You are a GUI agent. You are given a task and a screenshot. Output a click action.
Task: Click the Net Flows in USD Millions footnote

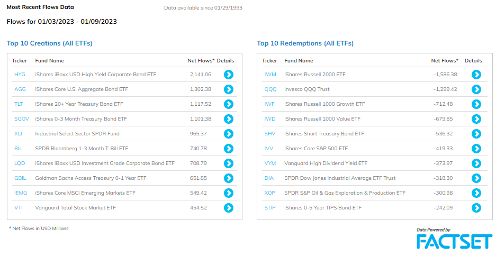point(39,228)
